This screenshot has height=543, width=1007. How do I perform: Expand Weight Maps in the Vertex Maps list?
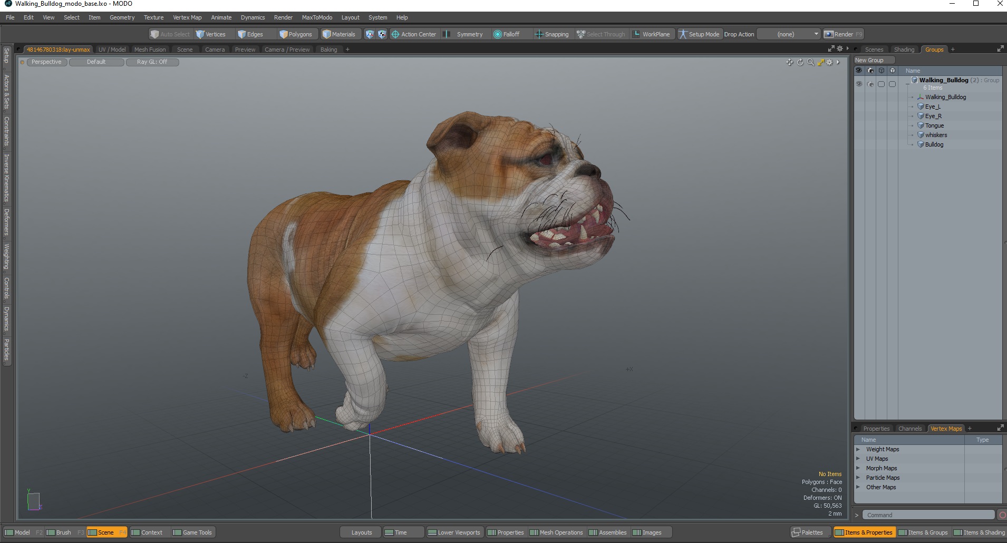coord(858,449)
